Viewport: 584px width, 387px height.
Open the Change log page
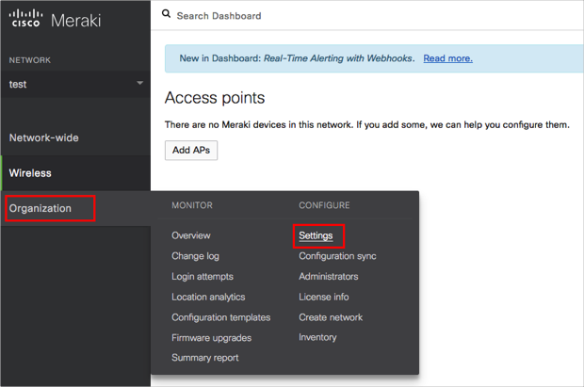click(x=196, y=256)
